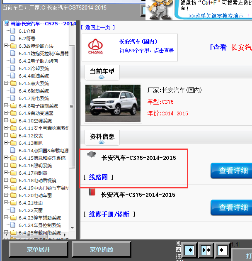
Task: Click 查看详细 button for wiring diagram
Action: click(232, 171)
